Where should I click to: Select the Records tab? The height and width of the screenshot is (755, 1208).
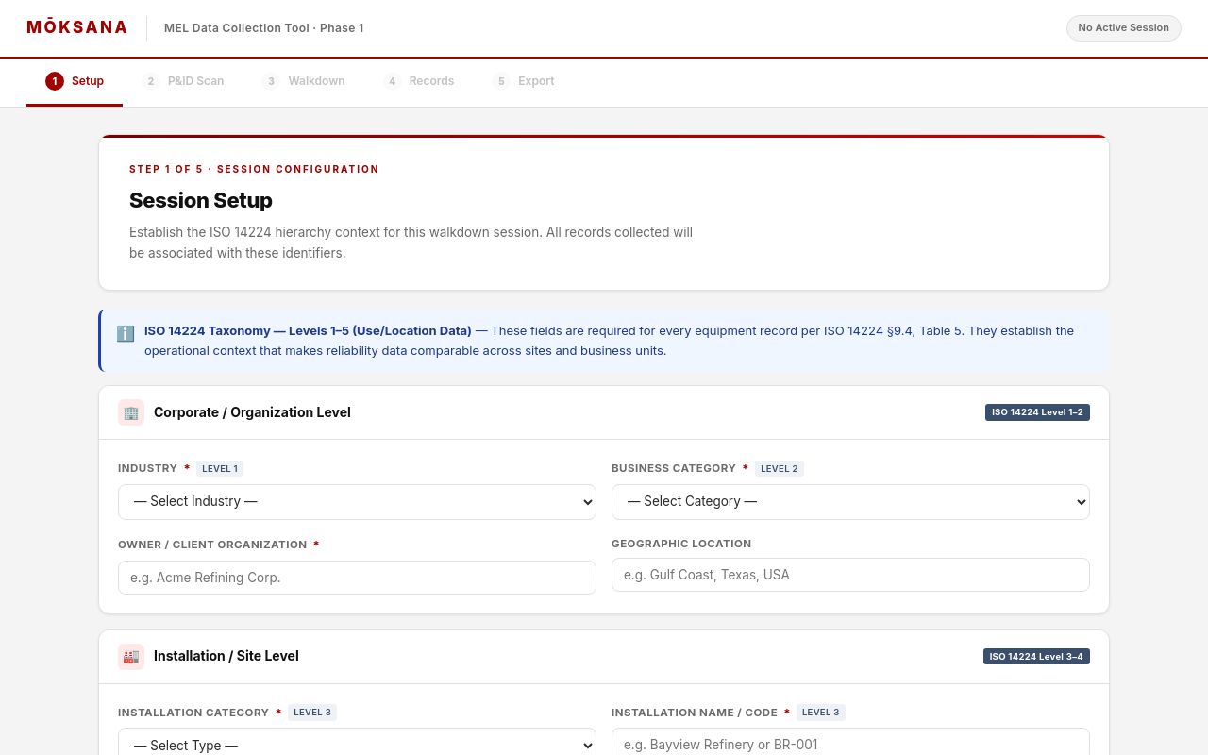click(x=418, y=81)
